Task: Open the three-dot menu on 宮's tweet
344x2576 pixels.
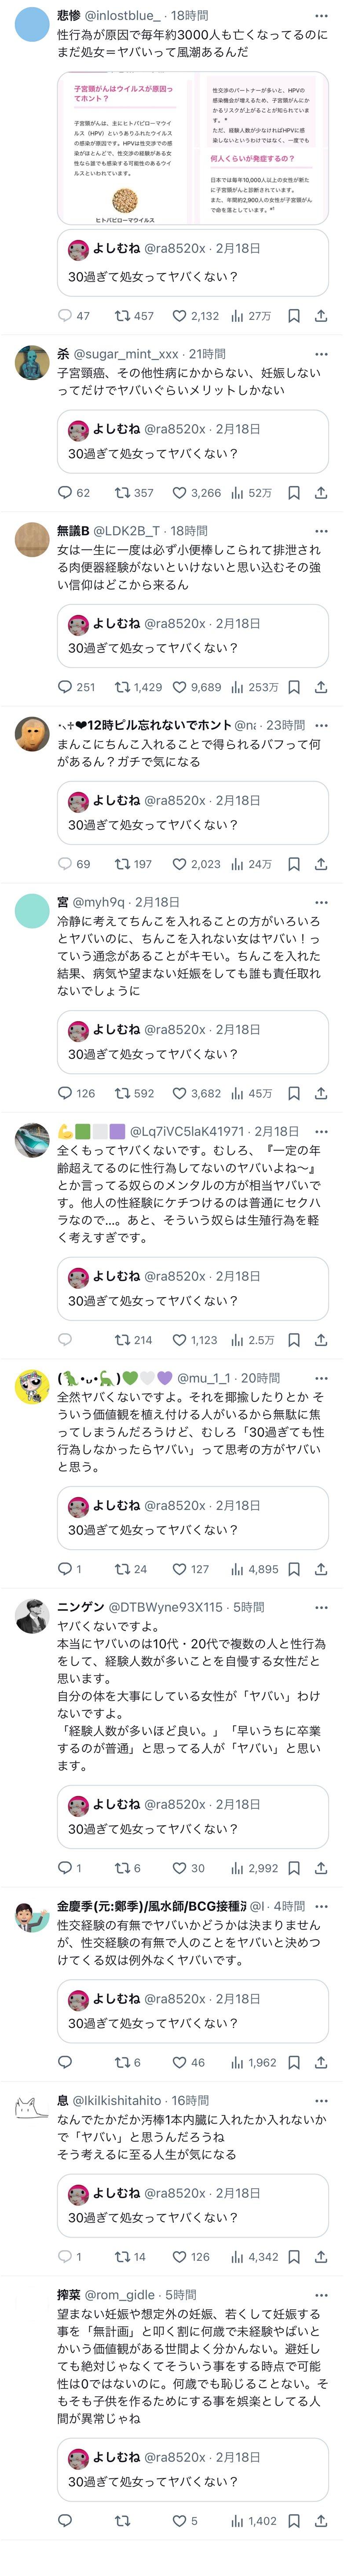Action: [x=321, y=902]
